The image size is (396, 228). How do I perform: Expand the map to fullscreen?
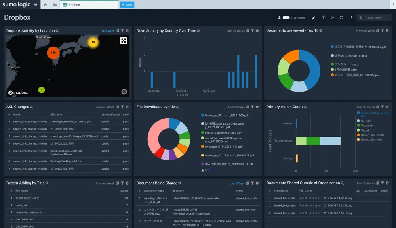click(123, 41)
